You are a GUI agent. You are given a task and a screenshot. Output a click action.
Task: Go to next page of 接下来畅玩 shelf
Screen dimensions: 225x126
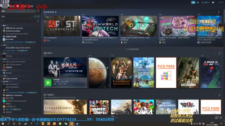[x=219, y=95]
